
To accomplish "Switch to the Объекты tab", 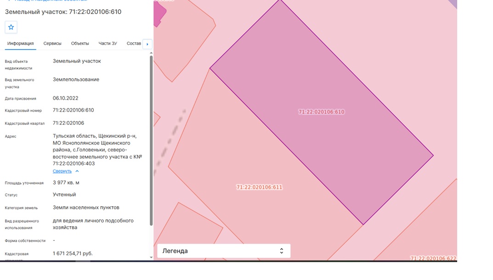I will pos(80,43).
